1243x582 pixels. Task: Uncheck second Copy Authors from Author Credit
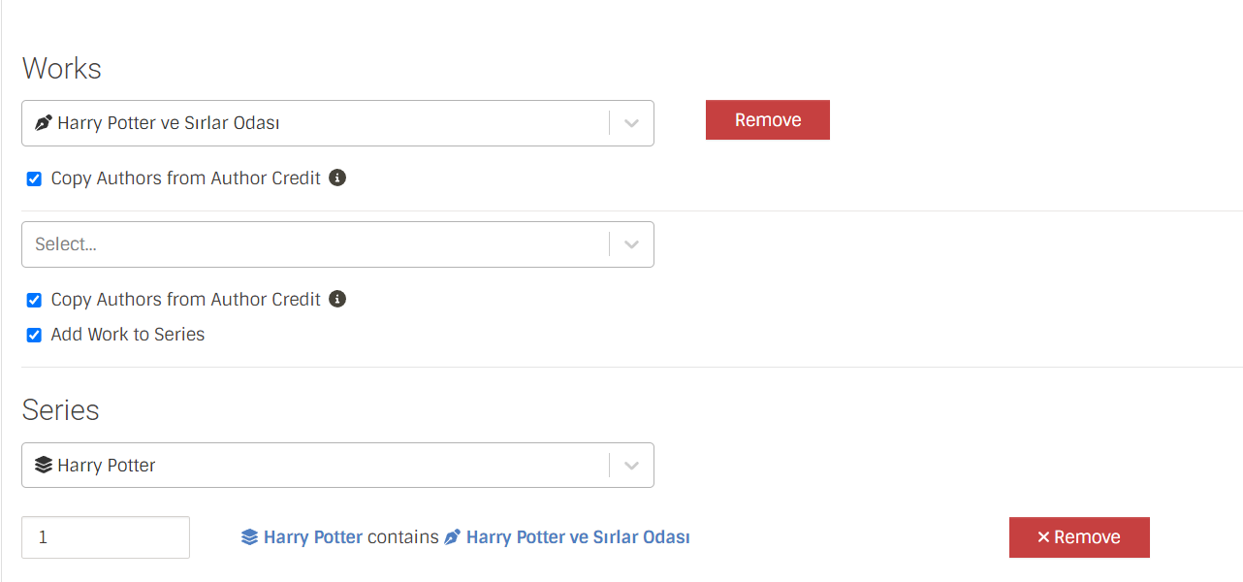pyautogui.click(x=34, y=301)
